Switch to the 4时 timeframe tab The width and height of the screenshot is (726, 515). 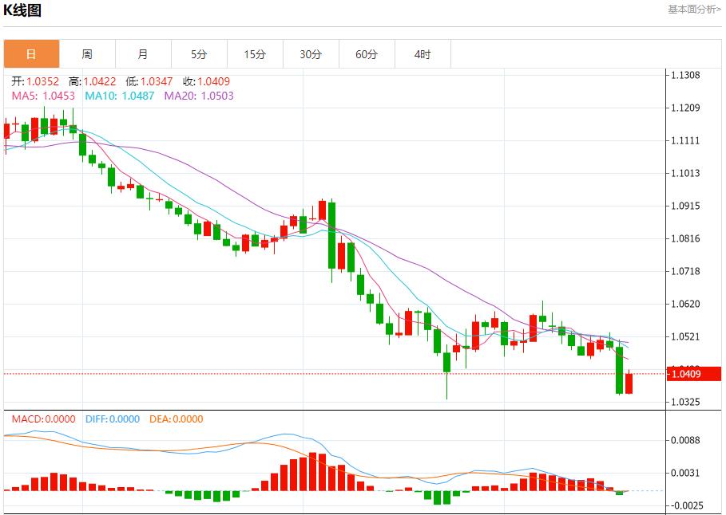pyautogui.click(x=423, y=54)
